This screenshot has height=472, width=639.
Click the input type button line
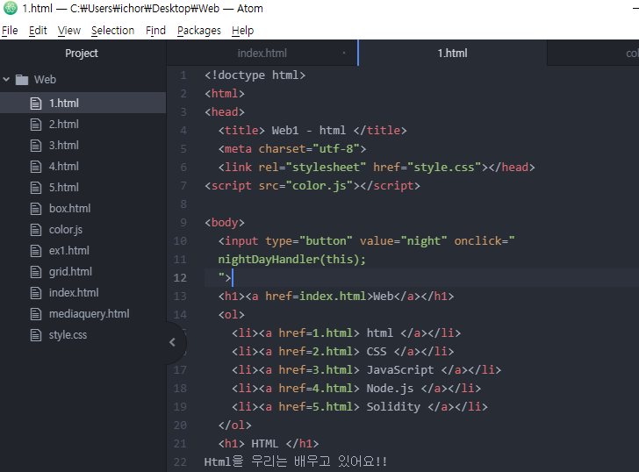366,241
